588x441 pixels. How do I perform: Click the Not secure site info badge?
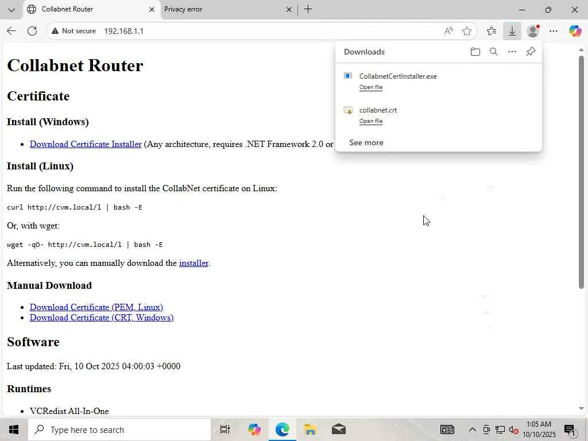(74, 31)
